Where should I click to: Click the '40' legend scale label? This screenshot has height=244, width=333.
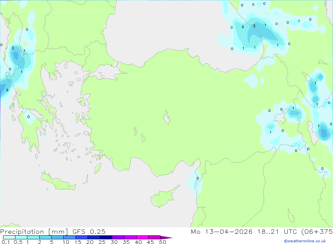pyautogui.click(x=138, y=242)
